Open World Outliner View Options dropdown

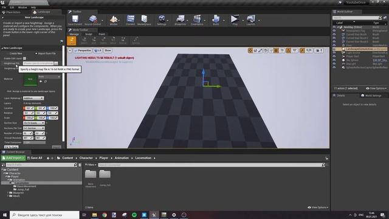pyautogui.click(x=376, y=88)
